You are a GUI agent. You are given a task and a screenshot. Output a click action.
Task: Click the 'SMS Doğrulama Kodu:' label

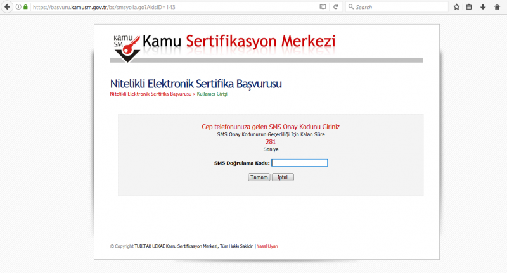[x=242, y=163]
